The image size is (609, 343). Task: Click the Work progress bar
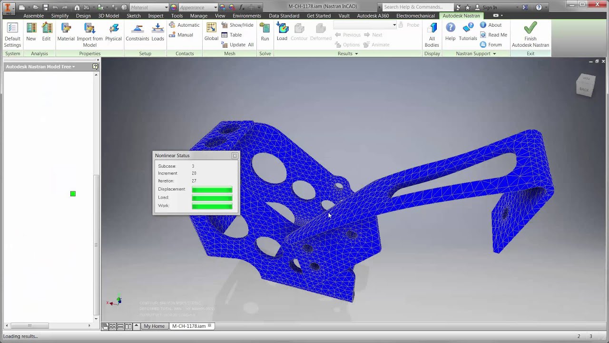tap(212, 206)
